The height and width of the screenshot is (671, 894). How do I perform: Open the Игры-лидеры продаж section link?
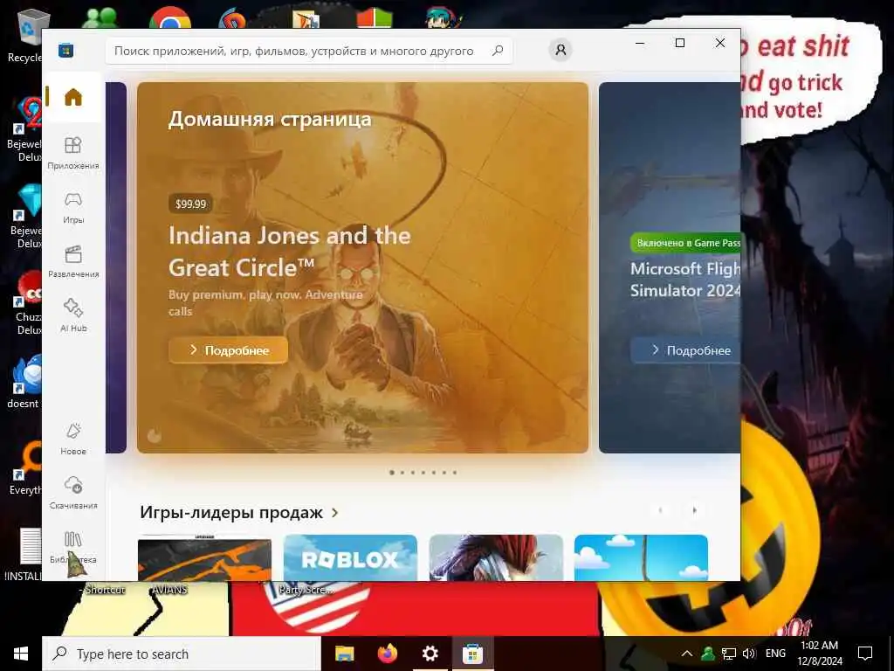239,512
